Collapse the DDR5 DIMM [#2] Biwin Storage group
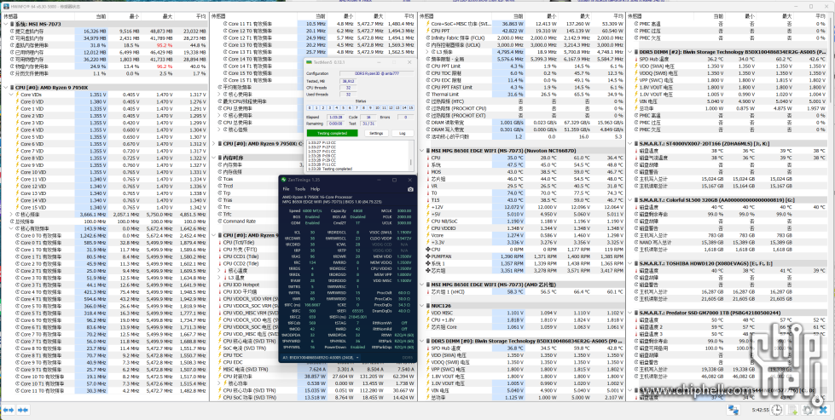The height and width of the screenshot is (420, 835). (630, 52)
